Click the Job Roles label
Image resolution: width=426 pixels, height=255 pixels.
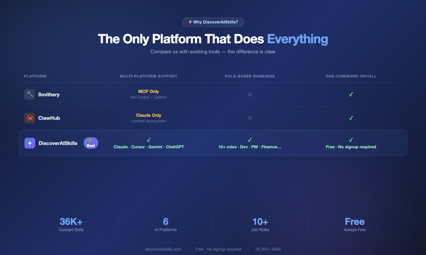[260, 230]
